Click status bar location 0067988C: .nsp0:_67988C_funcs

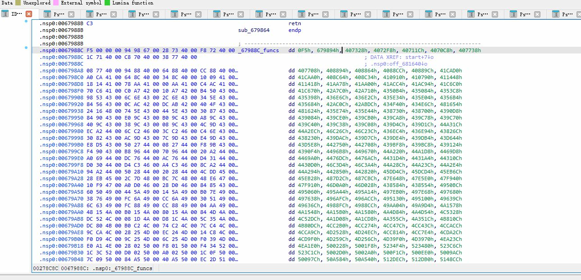(106, 268)
